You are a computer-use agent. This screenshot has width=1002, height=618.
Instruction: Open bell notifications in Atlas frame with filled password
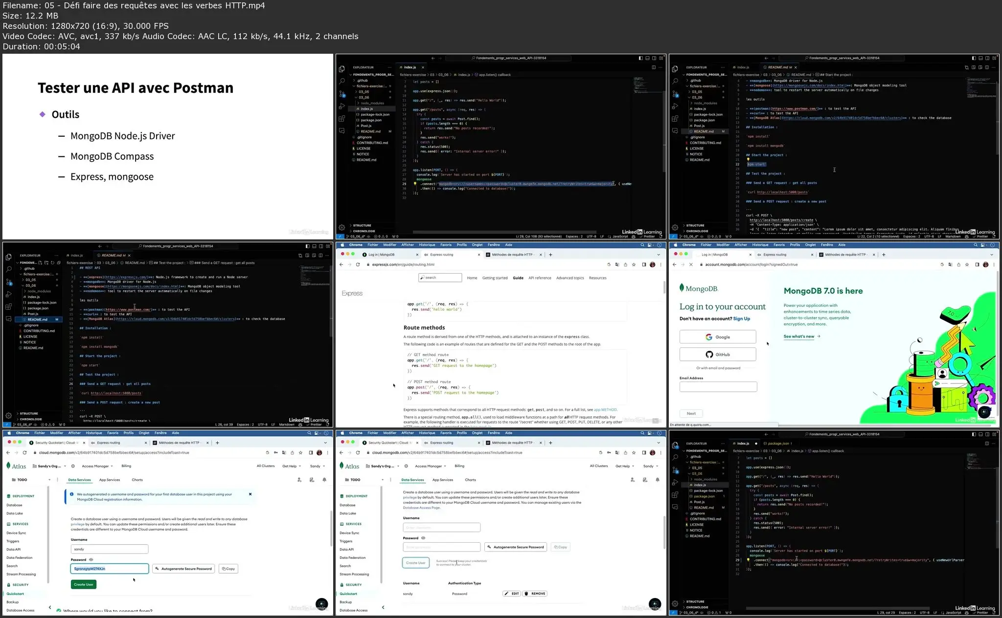click(x=324, y=480)
